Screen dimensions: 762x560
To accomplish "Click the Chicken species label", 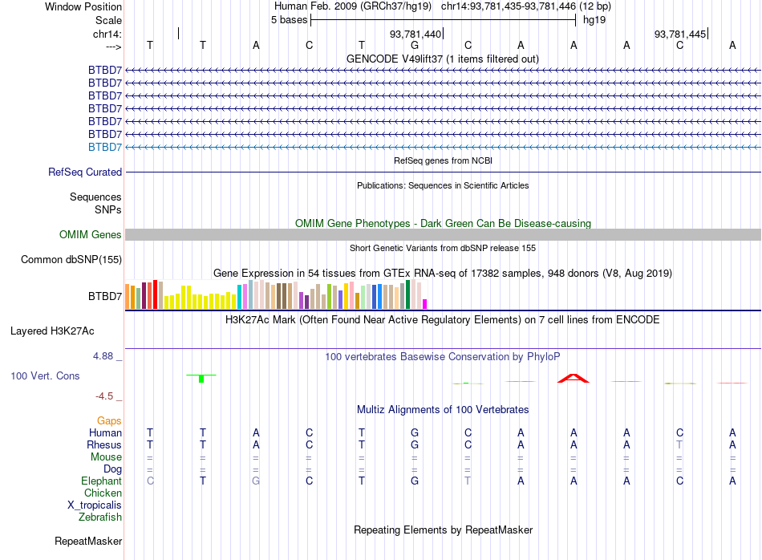I will (x=103, y=493).
